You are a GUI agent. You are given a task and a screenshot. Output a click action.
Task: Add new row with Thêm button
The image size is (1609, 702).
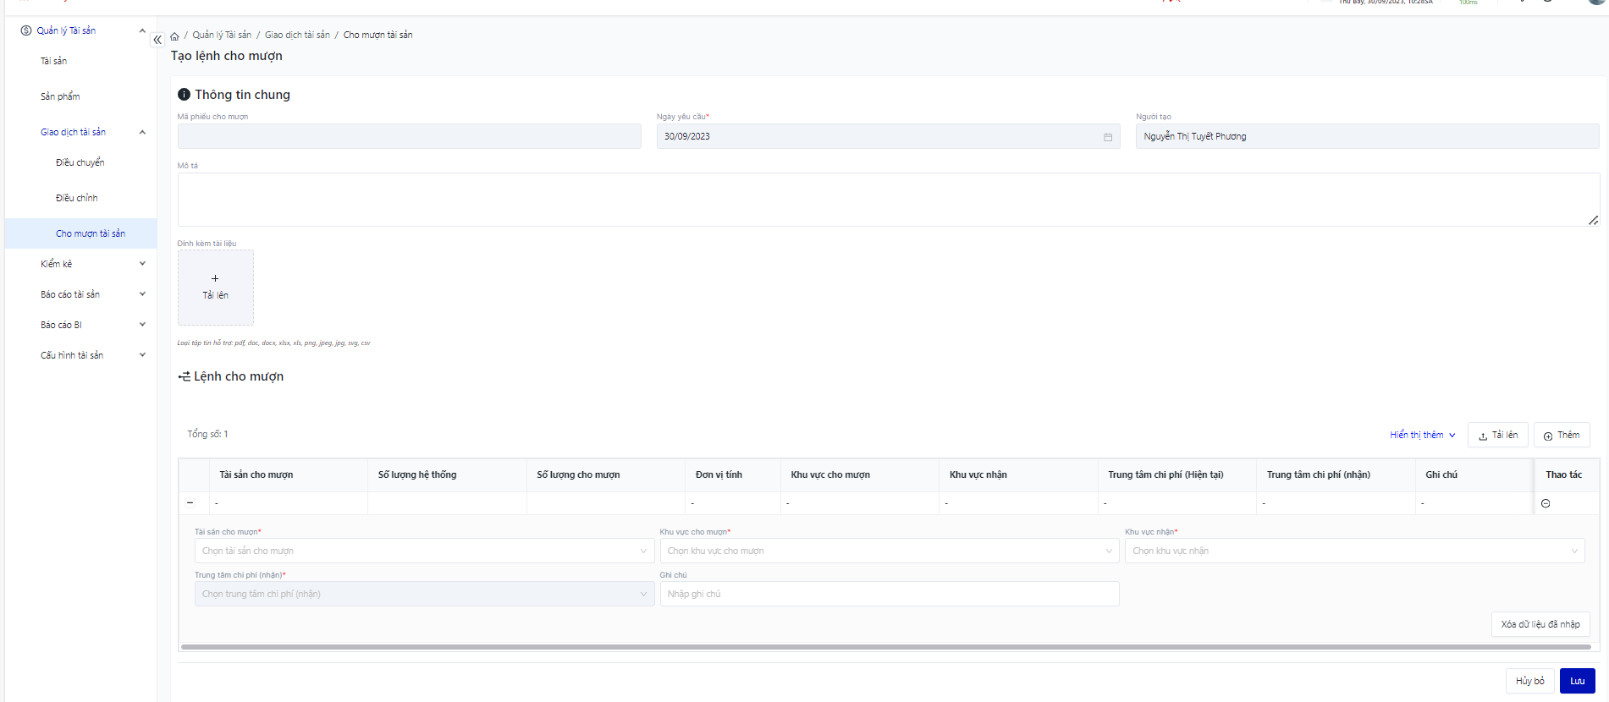(1561, 436)
